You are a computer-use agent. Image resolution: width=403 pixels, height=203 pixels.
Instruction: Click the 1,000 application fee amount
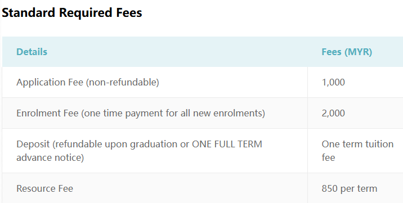(333, 82)
